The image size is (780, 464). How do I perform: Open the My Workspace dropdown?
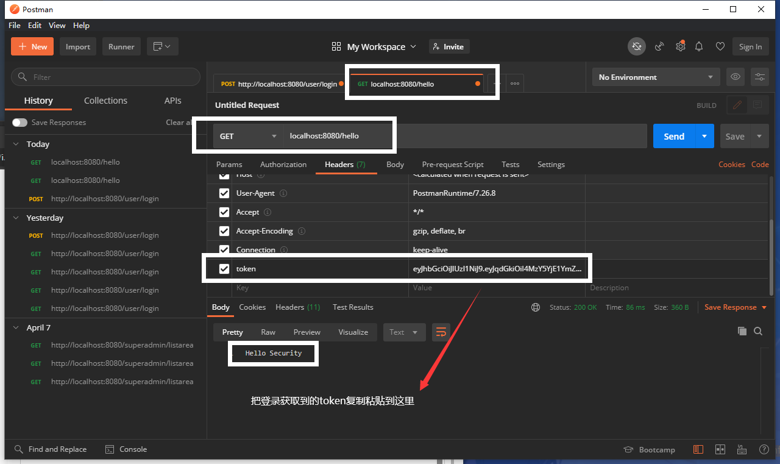[374, 46]
